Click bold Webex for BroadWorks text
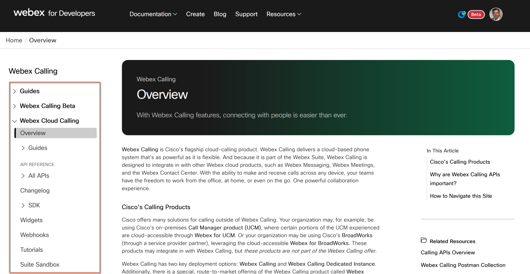Image resolution: width=530 pixels, height=274 pixels. (319, 243)
